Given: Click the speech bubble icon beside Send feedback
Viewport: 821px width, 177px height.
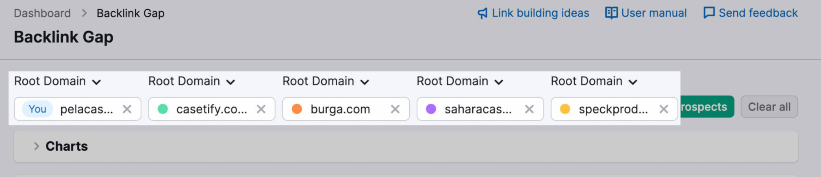Looking at the screenshot, I should (709, 13).
